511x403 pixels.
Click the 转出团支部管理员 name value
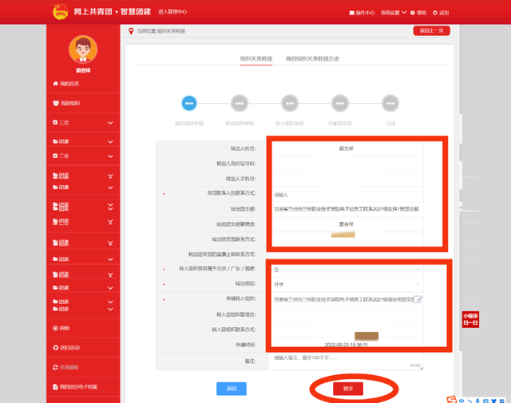click(346, 224)
